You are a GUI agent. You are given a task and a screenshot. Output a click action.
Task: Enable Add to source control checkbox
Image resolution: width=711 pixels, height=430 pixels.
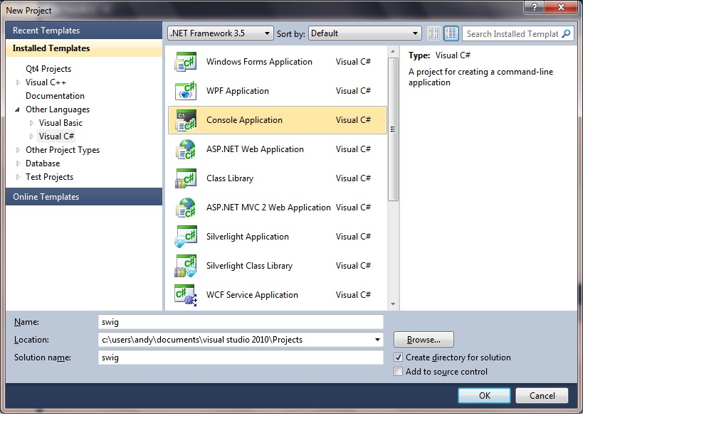398,372
